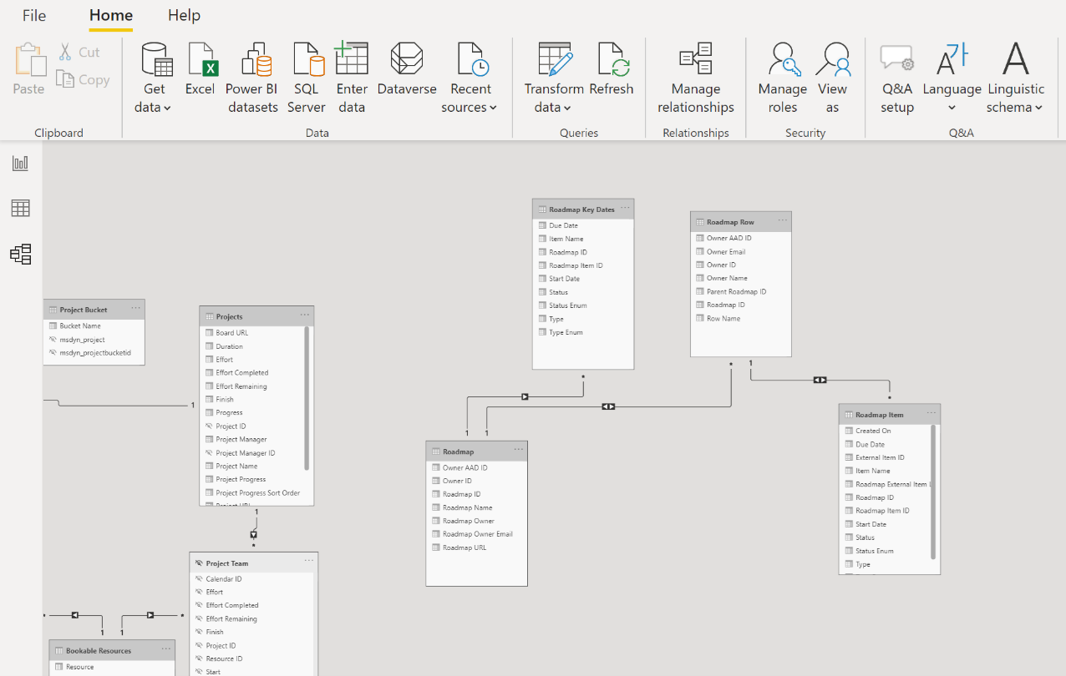This screenshot has width=1066, height=676.
Task: Switch to Report view in sidebar
Action: pos(21,164)
